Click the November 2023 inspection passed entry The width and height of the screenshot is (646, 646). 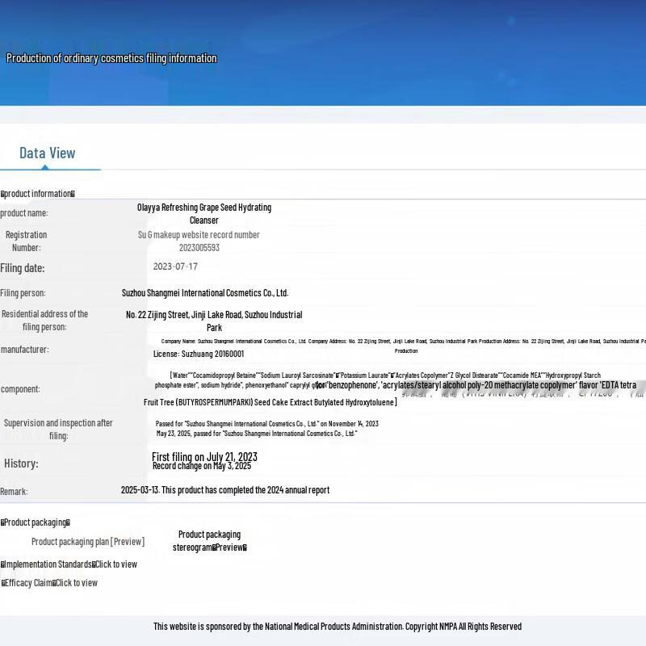coord(266,423)
